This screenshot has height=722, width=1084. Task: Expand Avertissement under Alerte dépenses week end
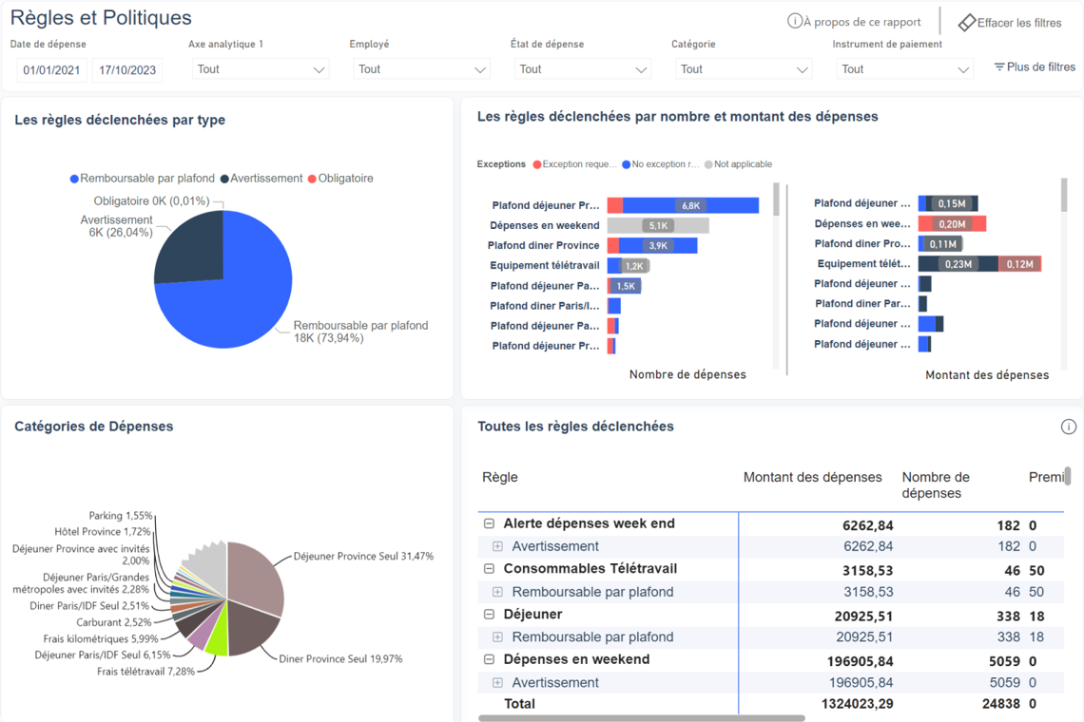tap(497, 546)
